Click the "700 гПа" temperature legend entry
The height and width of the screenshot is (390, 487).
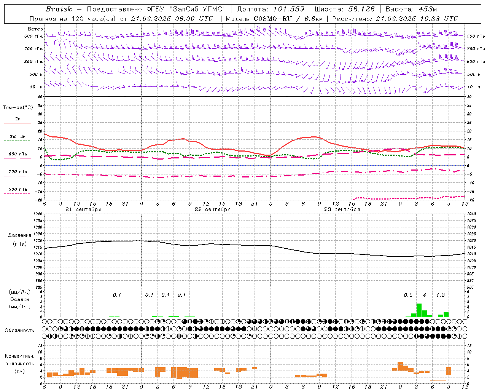pyautogui.click(x=18, y=172)
